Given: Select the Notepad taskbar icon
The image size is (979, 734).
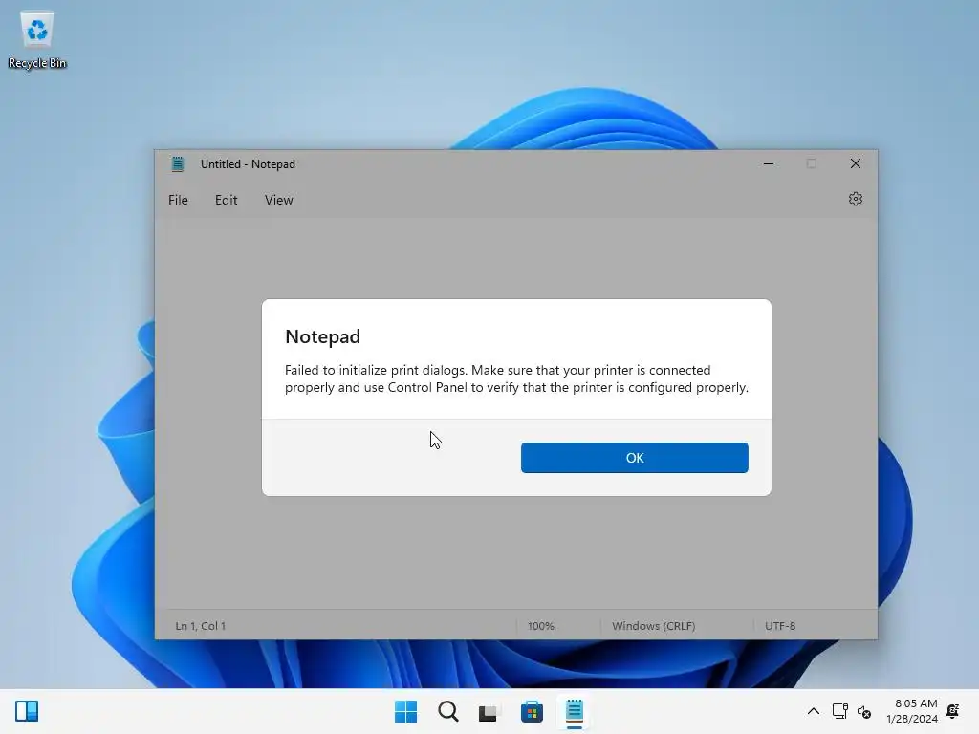Looking at the screenshot, I should [x=575, y=711].
